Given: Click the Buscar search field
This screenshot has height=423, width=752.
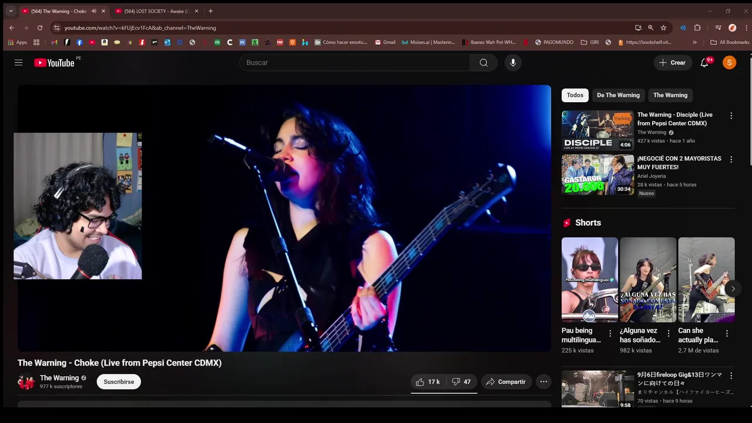Looking at the screenshot, I should pos(355,63).
